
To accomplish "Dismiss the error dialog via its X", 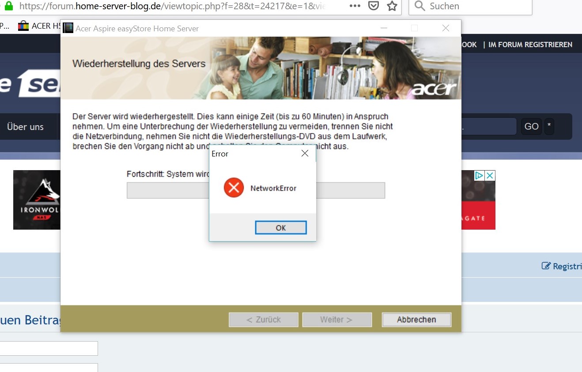I will point(305,153).
